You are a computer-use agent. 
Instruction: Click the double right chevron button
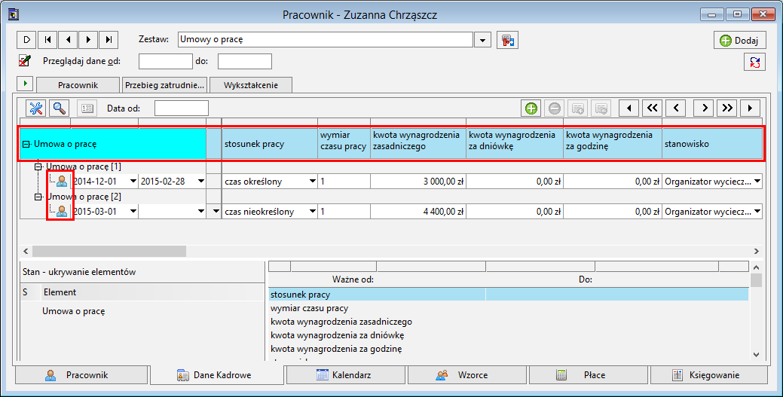click(x=727, y=108)
